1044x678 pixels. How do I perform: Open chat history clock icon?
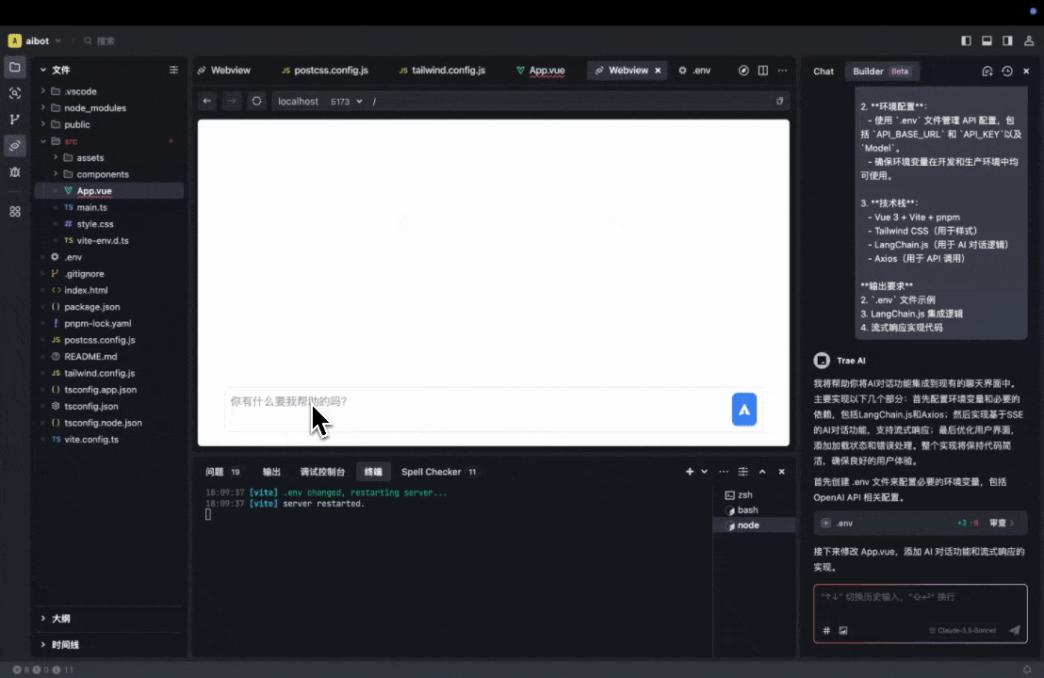(1007, 71)
